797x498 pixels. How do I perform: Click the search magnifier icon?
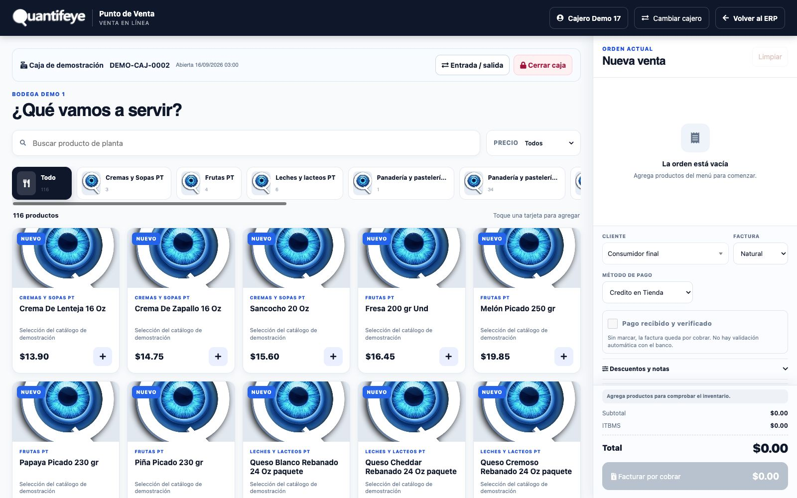point(23,143)
